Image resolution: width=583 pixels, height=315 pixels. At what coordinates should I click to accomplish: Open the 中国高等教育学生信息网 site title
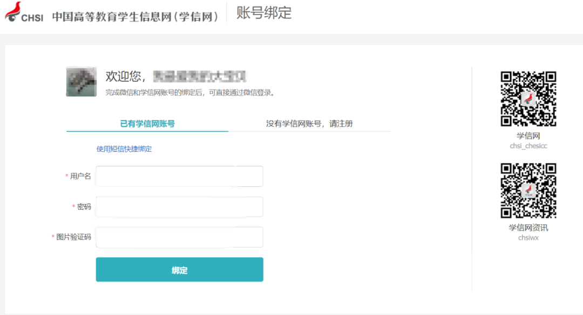coord(136,17)
